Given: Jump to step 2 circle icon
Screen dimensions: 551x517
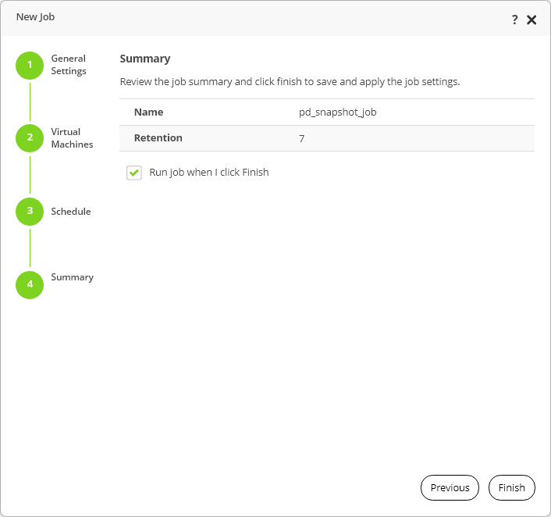Looking at the screenshot, I should (30, 137).
